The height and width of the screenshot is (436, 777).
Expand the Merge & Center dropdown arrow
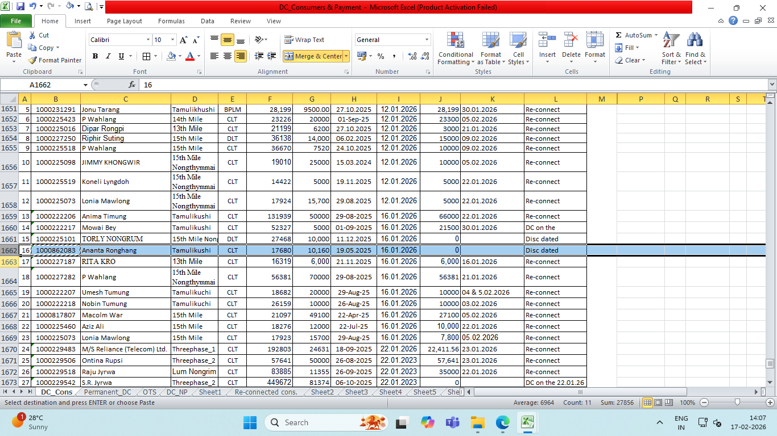[x=346, y=56]
